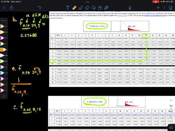Go to previous page with up chevron
Screen dimensions: 175x131
(x=171, y=100)
